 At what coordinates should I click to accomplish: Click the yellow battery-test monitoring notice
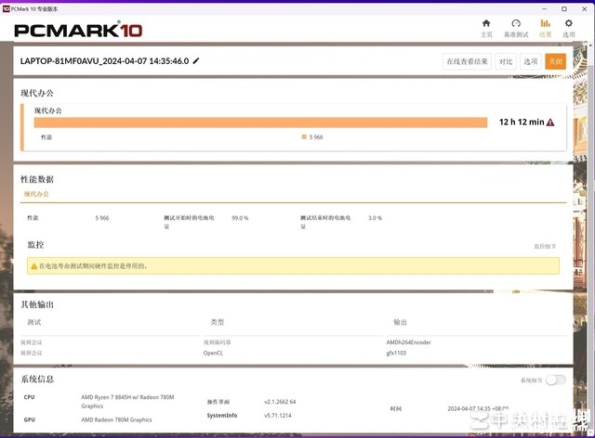coord(293,266)
